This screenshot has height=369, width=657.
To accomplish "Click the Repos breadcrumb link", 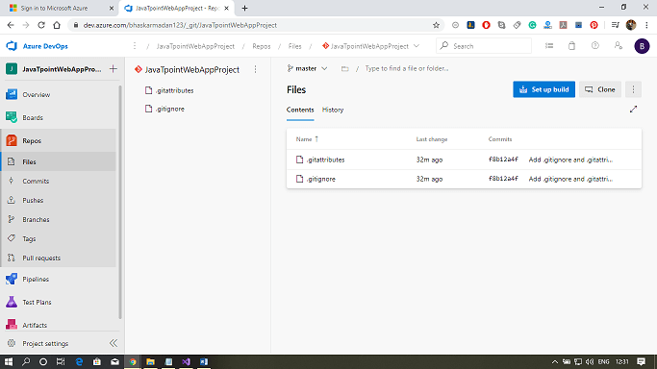I will [261, 46].
